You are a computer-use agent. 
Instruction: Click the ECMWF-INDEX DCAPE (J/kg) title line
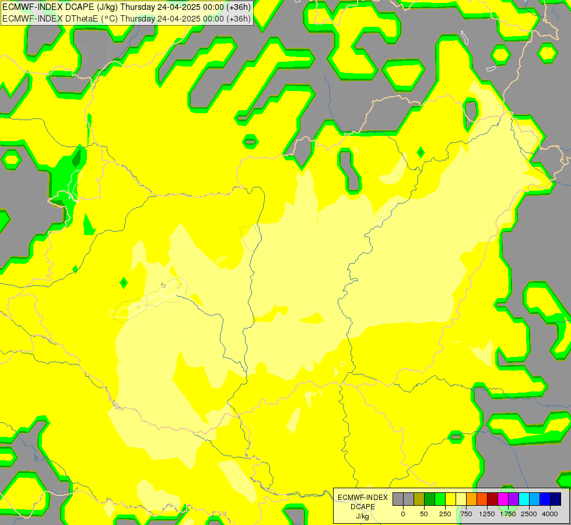click(x=127, y=7)
